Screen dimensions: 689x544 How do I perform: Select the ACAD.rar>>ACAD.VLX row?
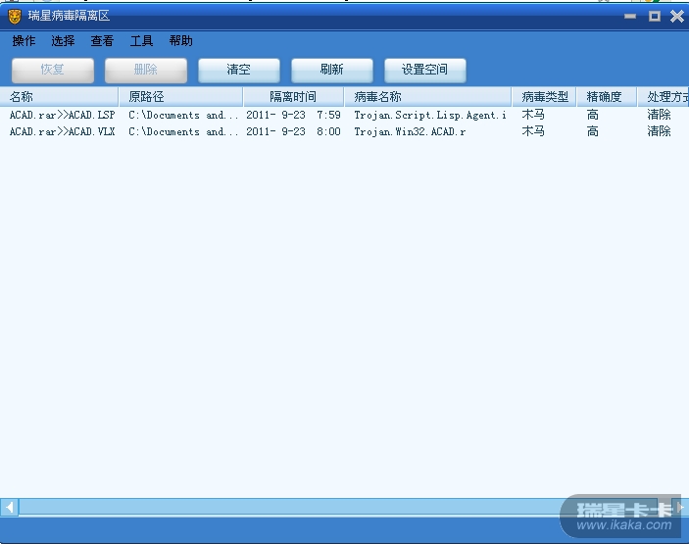point(345,131)
